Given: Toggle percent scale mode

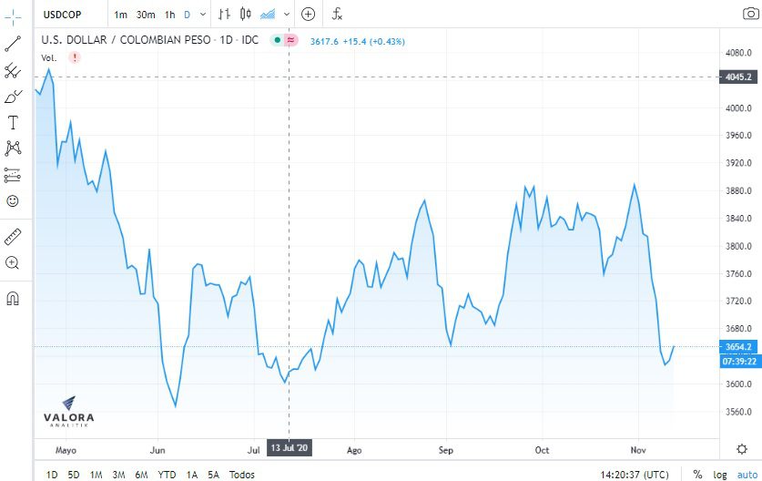Looking at the screenshot, I should (x=697, y=475).
